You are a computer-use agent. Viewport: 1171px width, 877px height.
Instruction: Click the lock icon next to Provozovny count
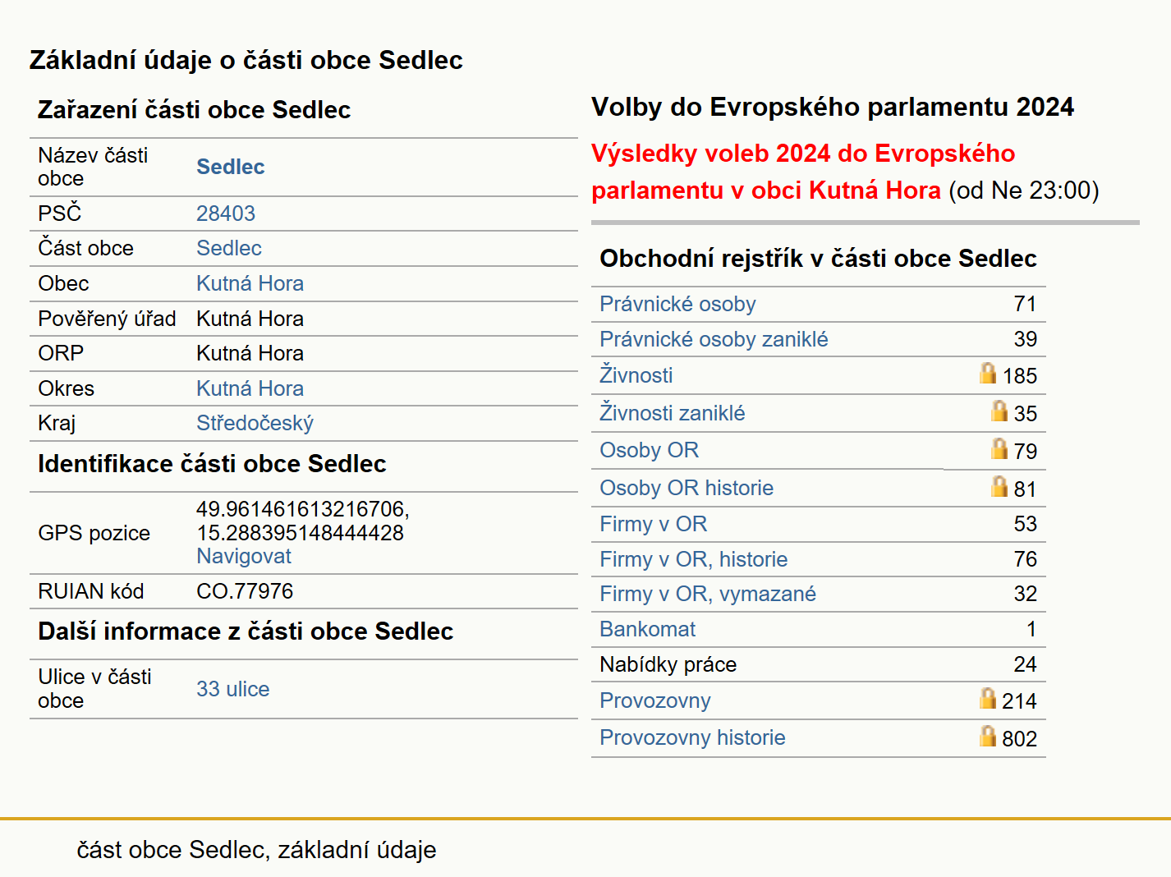[x=988, y=698]
